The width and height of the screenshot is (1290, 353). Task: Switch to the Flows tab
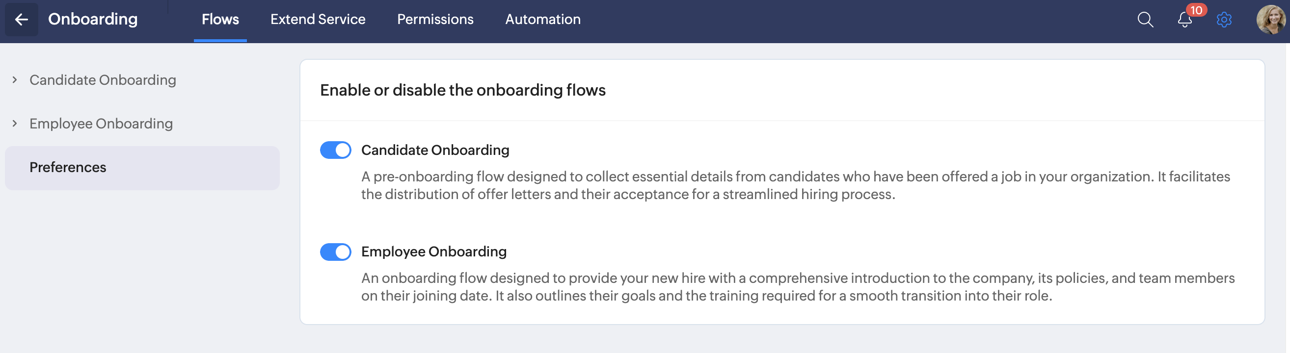pos(220,20)
